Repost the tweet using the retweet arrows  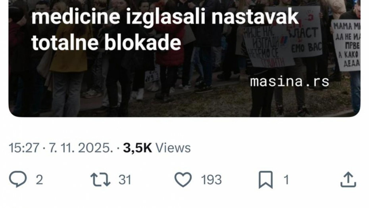[x=100, y=179]
